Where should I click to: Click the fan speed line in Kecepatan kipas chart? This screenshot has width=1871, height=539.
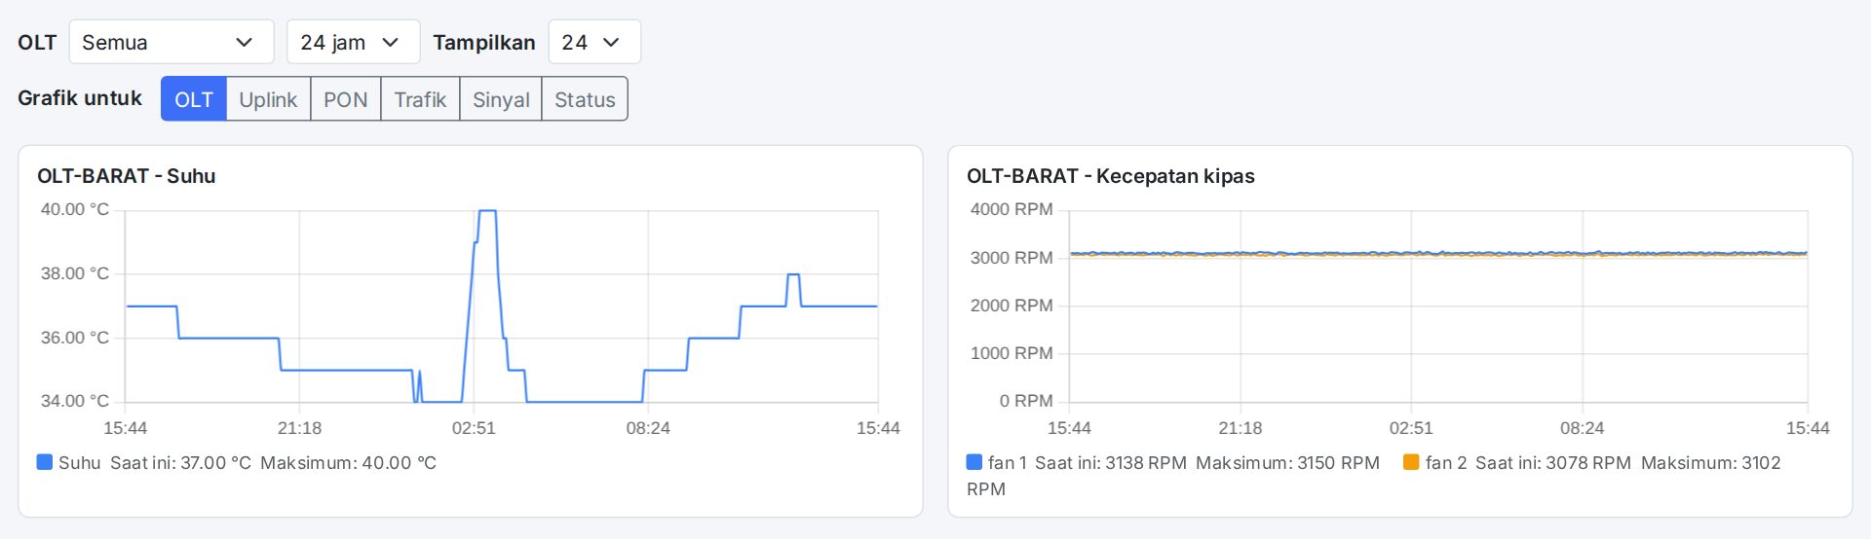pos(1438,254)
